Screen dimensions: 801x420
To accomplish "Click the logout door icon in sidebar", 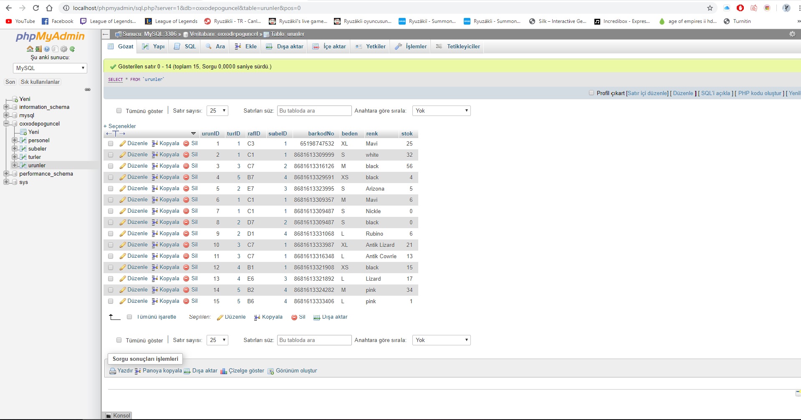I will (38, 49).
